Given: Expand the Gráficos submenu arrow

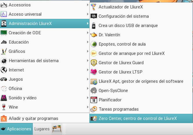Looking at the screenshot, I should (88, 51).
